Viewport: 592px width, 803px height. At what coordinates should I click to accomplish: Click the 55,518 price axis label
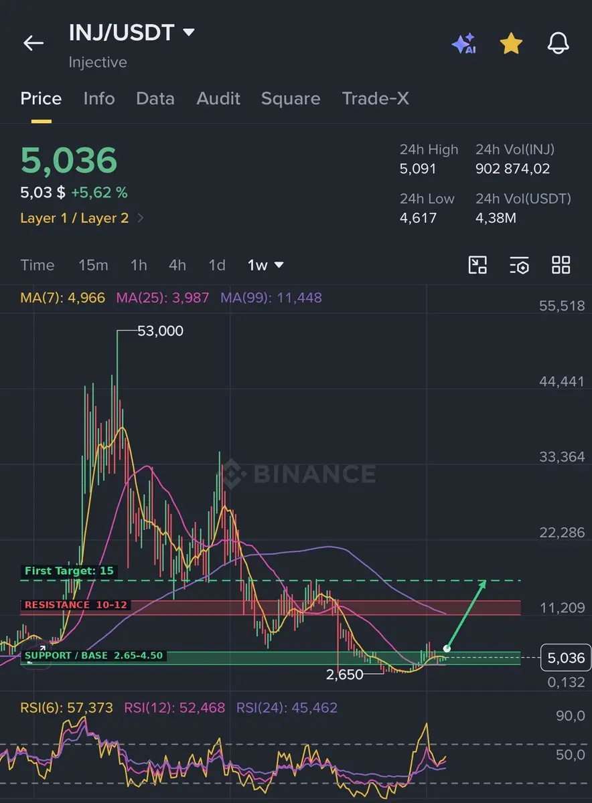[x=562, y=306]
